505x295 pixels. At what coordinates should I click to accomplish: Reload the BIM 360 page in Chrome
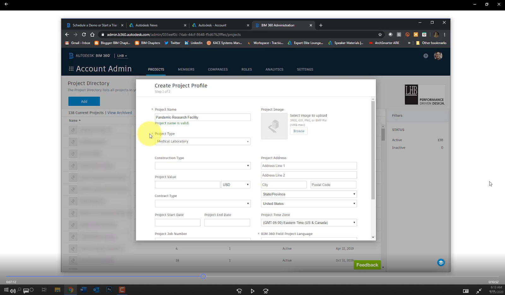click(84, 34)
